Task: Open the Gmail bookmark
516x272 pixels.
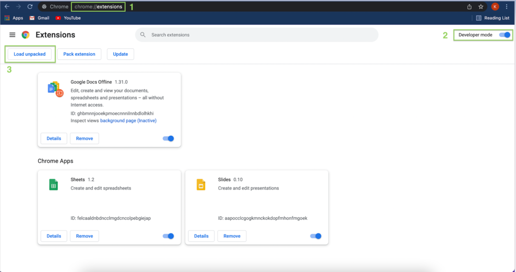Action: click(x=40, y=18)
